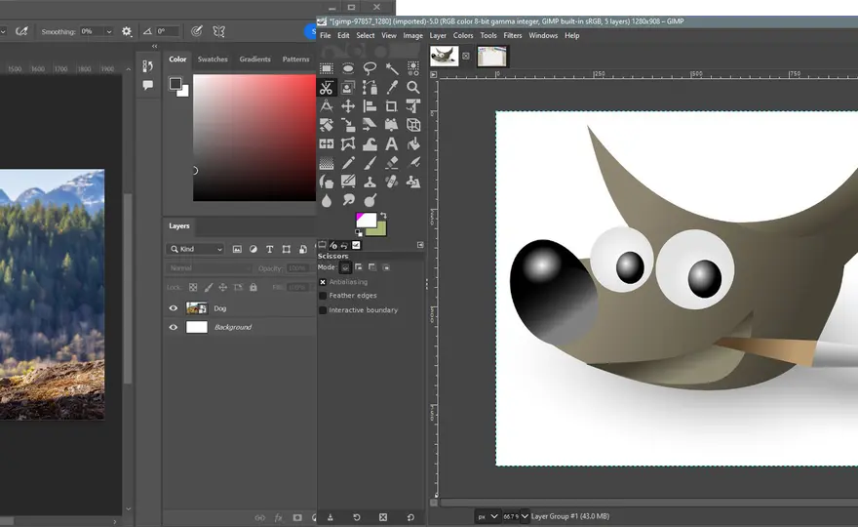Select GIMP's Fuzzy Select magic wand tool
Image resolution: width=858 pixels, height=527 pixels.
392,68
